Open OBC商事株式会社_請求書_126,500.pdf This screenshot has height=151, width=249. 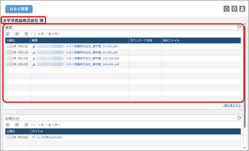point(93,59)
